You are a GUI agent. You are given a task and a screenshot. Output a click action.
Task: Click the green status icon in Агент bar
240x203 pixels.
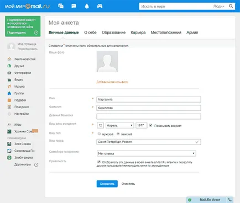point(190,200)
